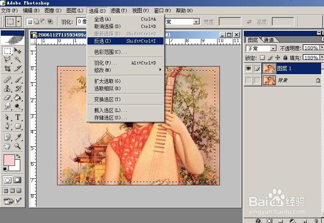Select the Path Selection arrow tool

7,117
